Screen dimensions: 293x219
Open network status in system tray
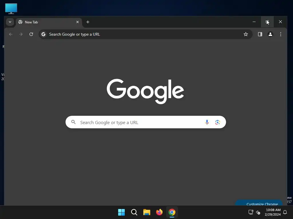(x=251, y=212)
